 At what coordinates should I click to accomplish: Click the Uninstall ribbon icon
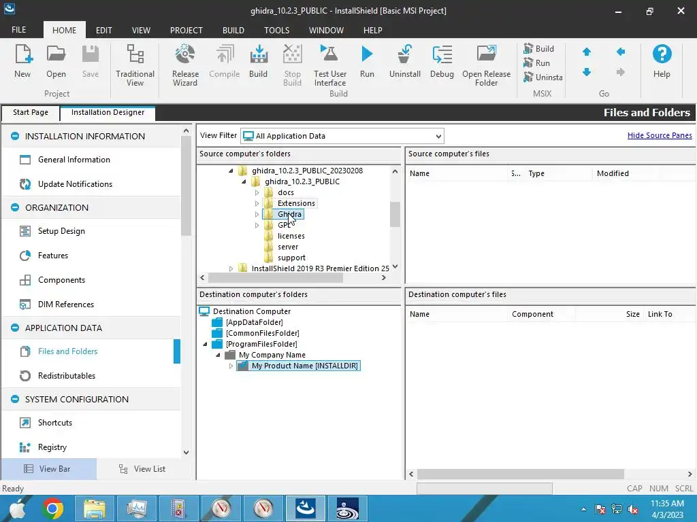pos(404,61)
